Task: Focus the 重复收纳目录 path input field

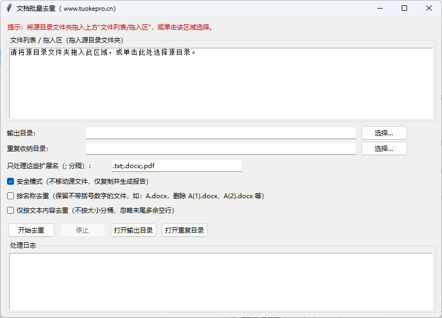Action: [220, 149]
